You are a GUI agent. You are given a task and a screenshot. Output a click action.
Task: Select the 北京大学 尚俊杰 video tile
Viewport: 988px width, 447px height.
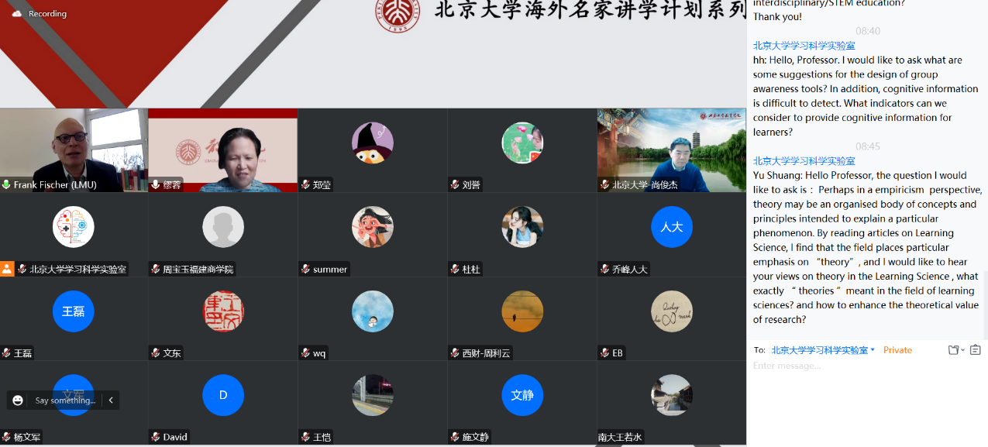671,150
